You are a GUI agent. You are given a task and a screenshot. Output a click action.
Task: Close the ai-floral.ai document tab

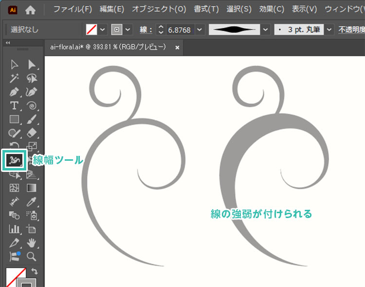click(x=177, y=48)
